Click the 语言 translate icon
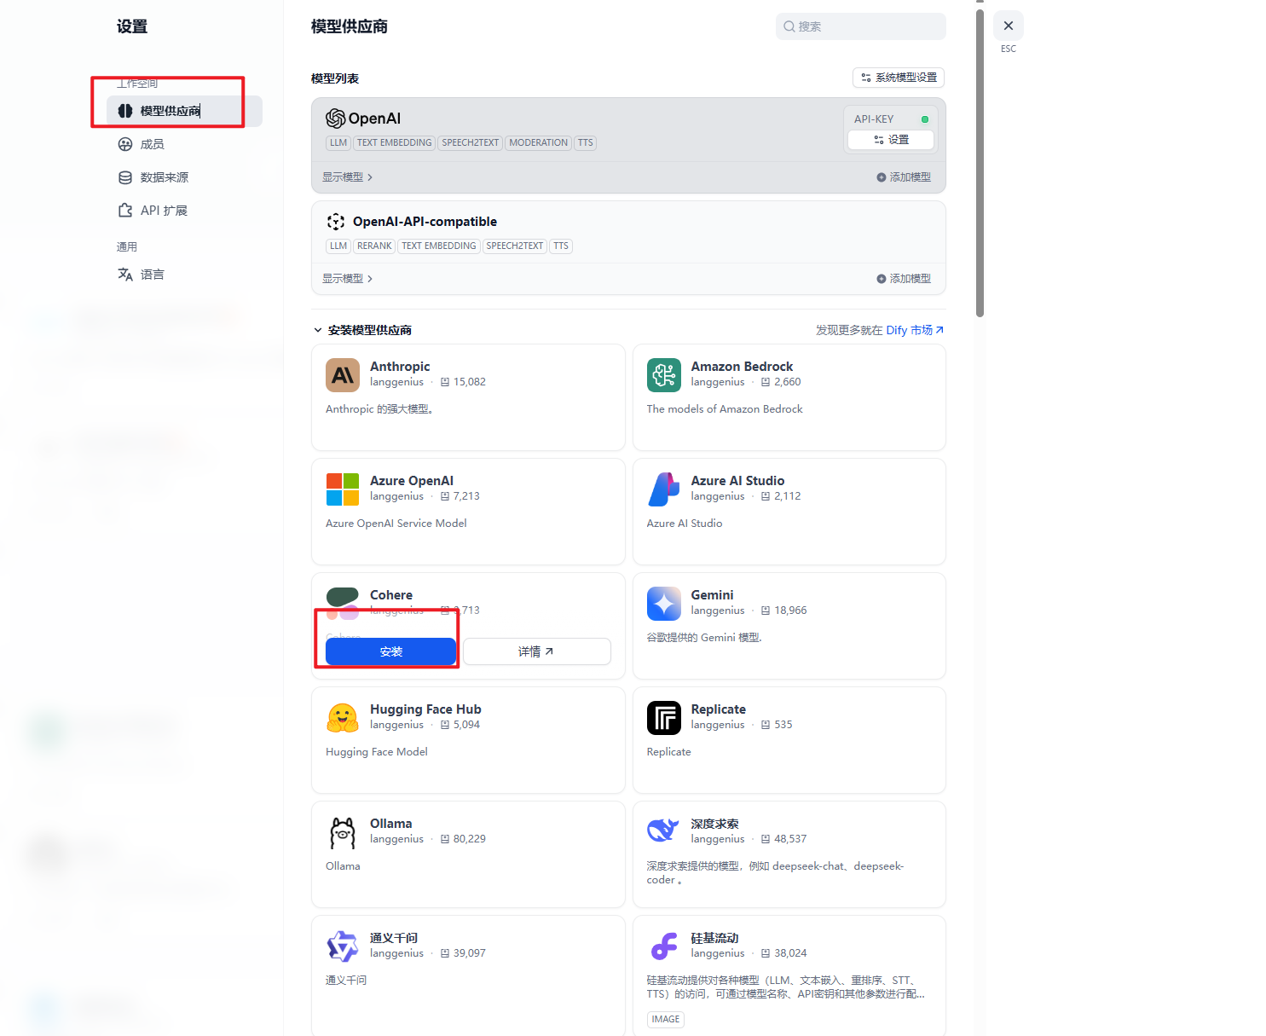Viewport: 1266px width, 1036px height. pos(125,275)
